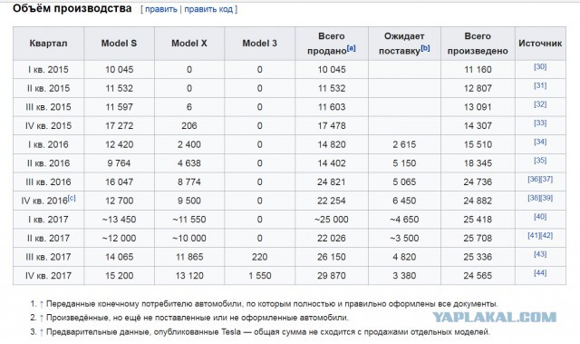Select row label 'IV кв. 2015'
The image size is (580, 344).
tap(48, 126)
